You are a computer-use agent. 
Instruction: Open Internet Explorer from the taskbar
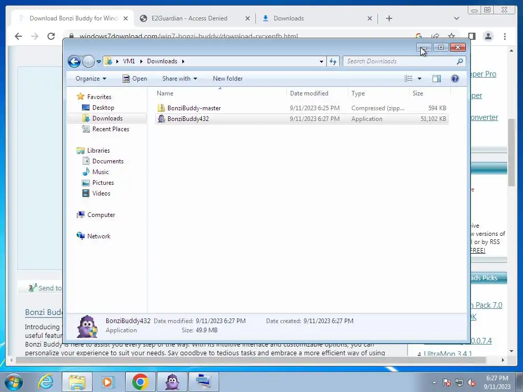pos(45,382)
